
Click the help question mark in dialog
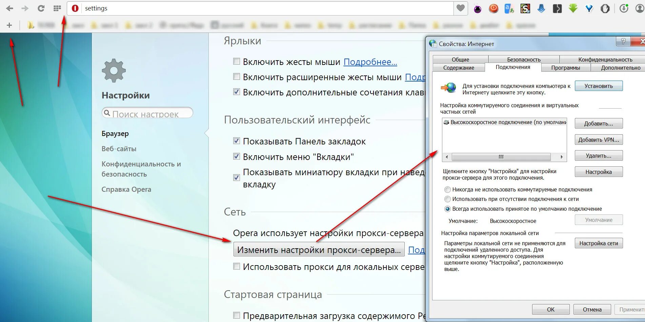pyautogui.click(x=623, y=42)
